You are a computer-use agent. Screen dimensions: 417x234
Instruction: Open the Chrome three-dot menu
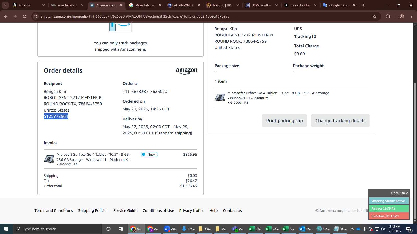411,16
